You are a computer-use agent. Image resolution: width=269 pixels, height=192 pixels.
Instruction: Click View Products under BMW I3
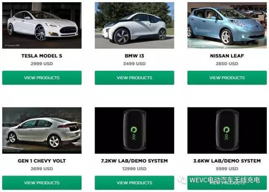click(134, 78)
